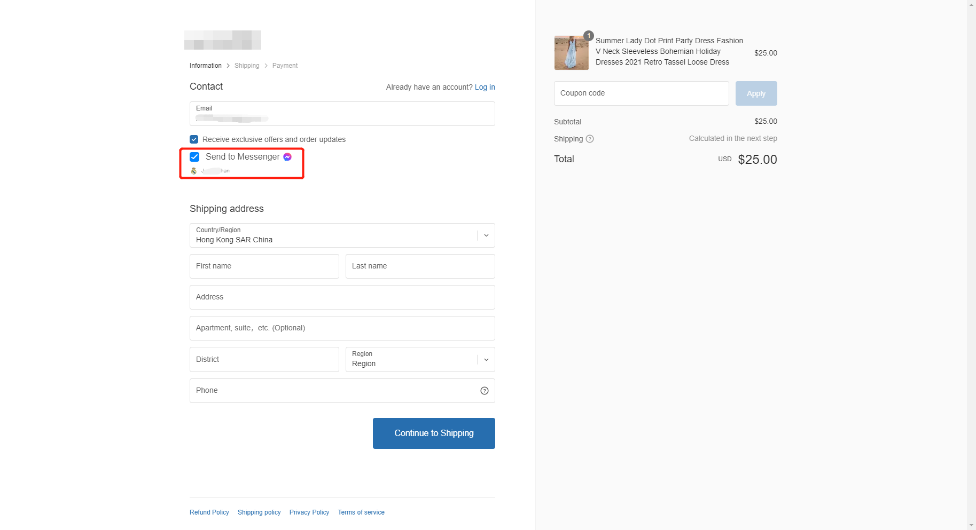Click the 'Calculated in the next step' text
976x530 pixels.
click(733, 138)
